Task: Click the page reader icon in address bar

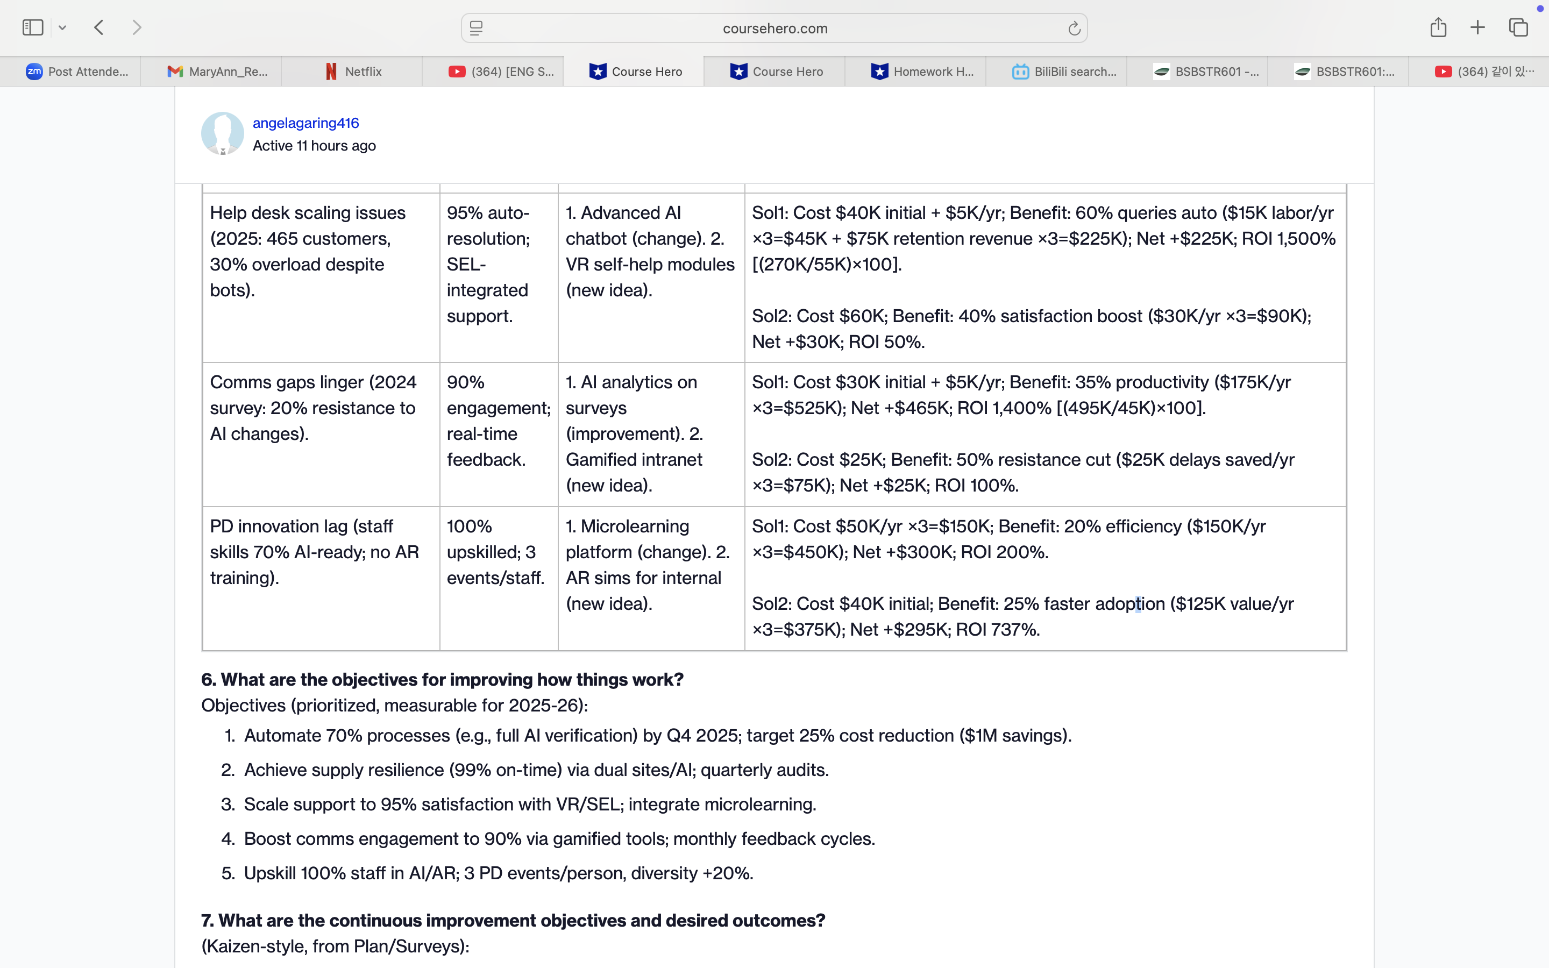Action: pos(476,28)
